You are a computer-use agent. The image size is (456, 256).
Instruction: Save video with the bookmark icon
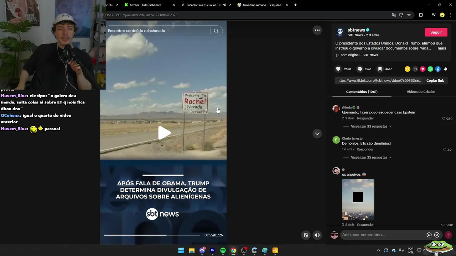click(380, 69)
